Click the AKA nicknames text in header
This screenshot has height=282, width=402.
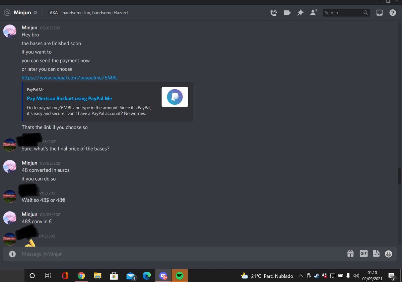[x=95, y=13]
